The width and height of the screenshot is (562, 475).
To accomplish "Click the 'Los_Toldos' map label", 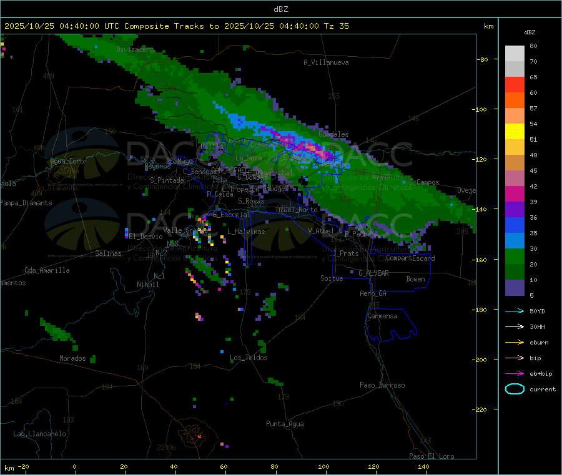I will click(249, 358).
